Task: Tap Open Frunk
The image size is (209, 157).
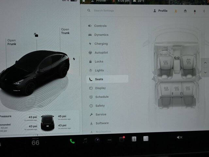Action: 12,42
